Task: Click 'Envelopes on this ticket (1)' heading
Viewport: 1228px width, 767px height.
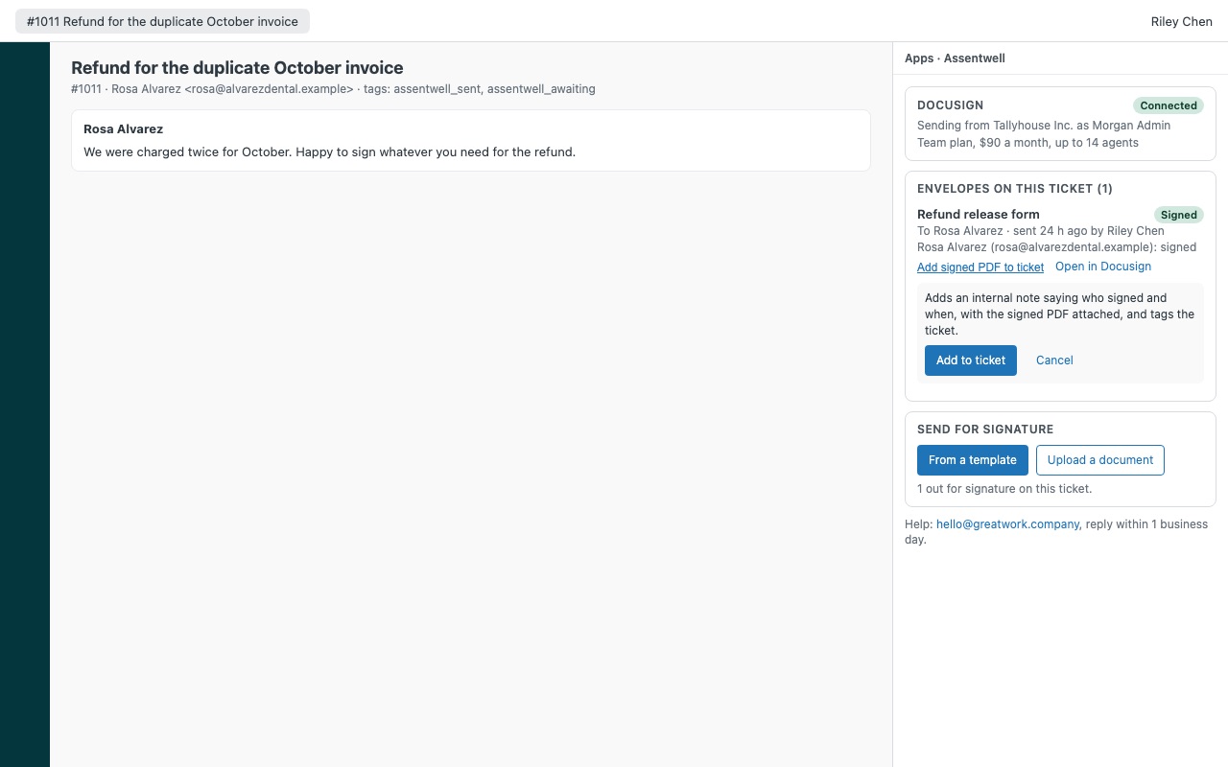Action: 1014,189
